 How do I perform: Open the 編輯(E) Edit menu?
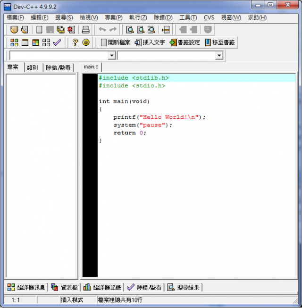pyautogui.click(x=40, y=17)
